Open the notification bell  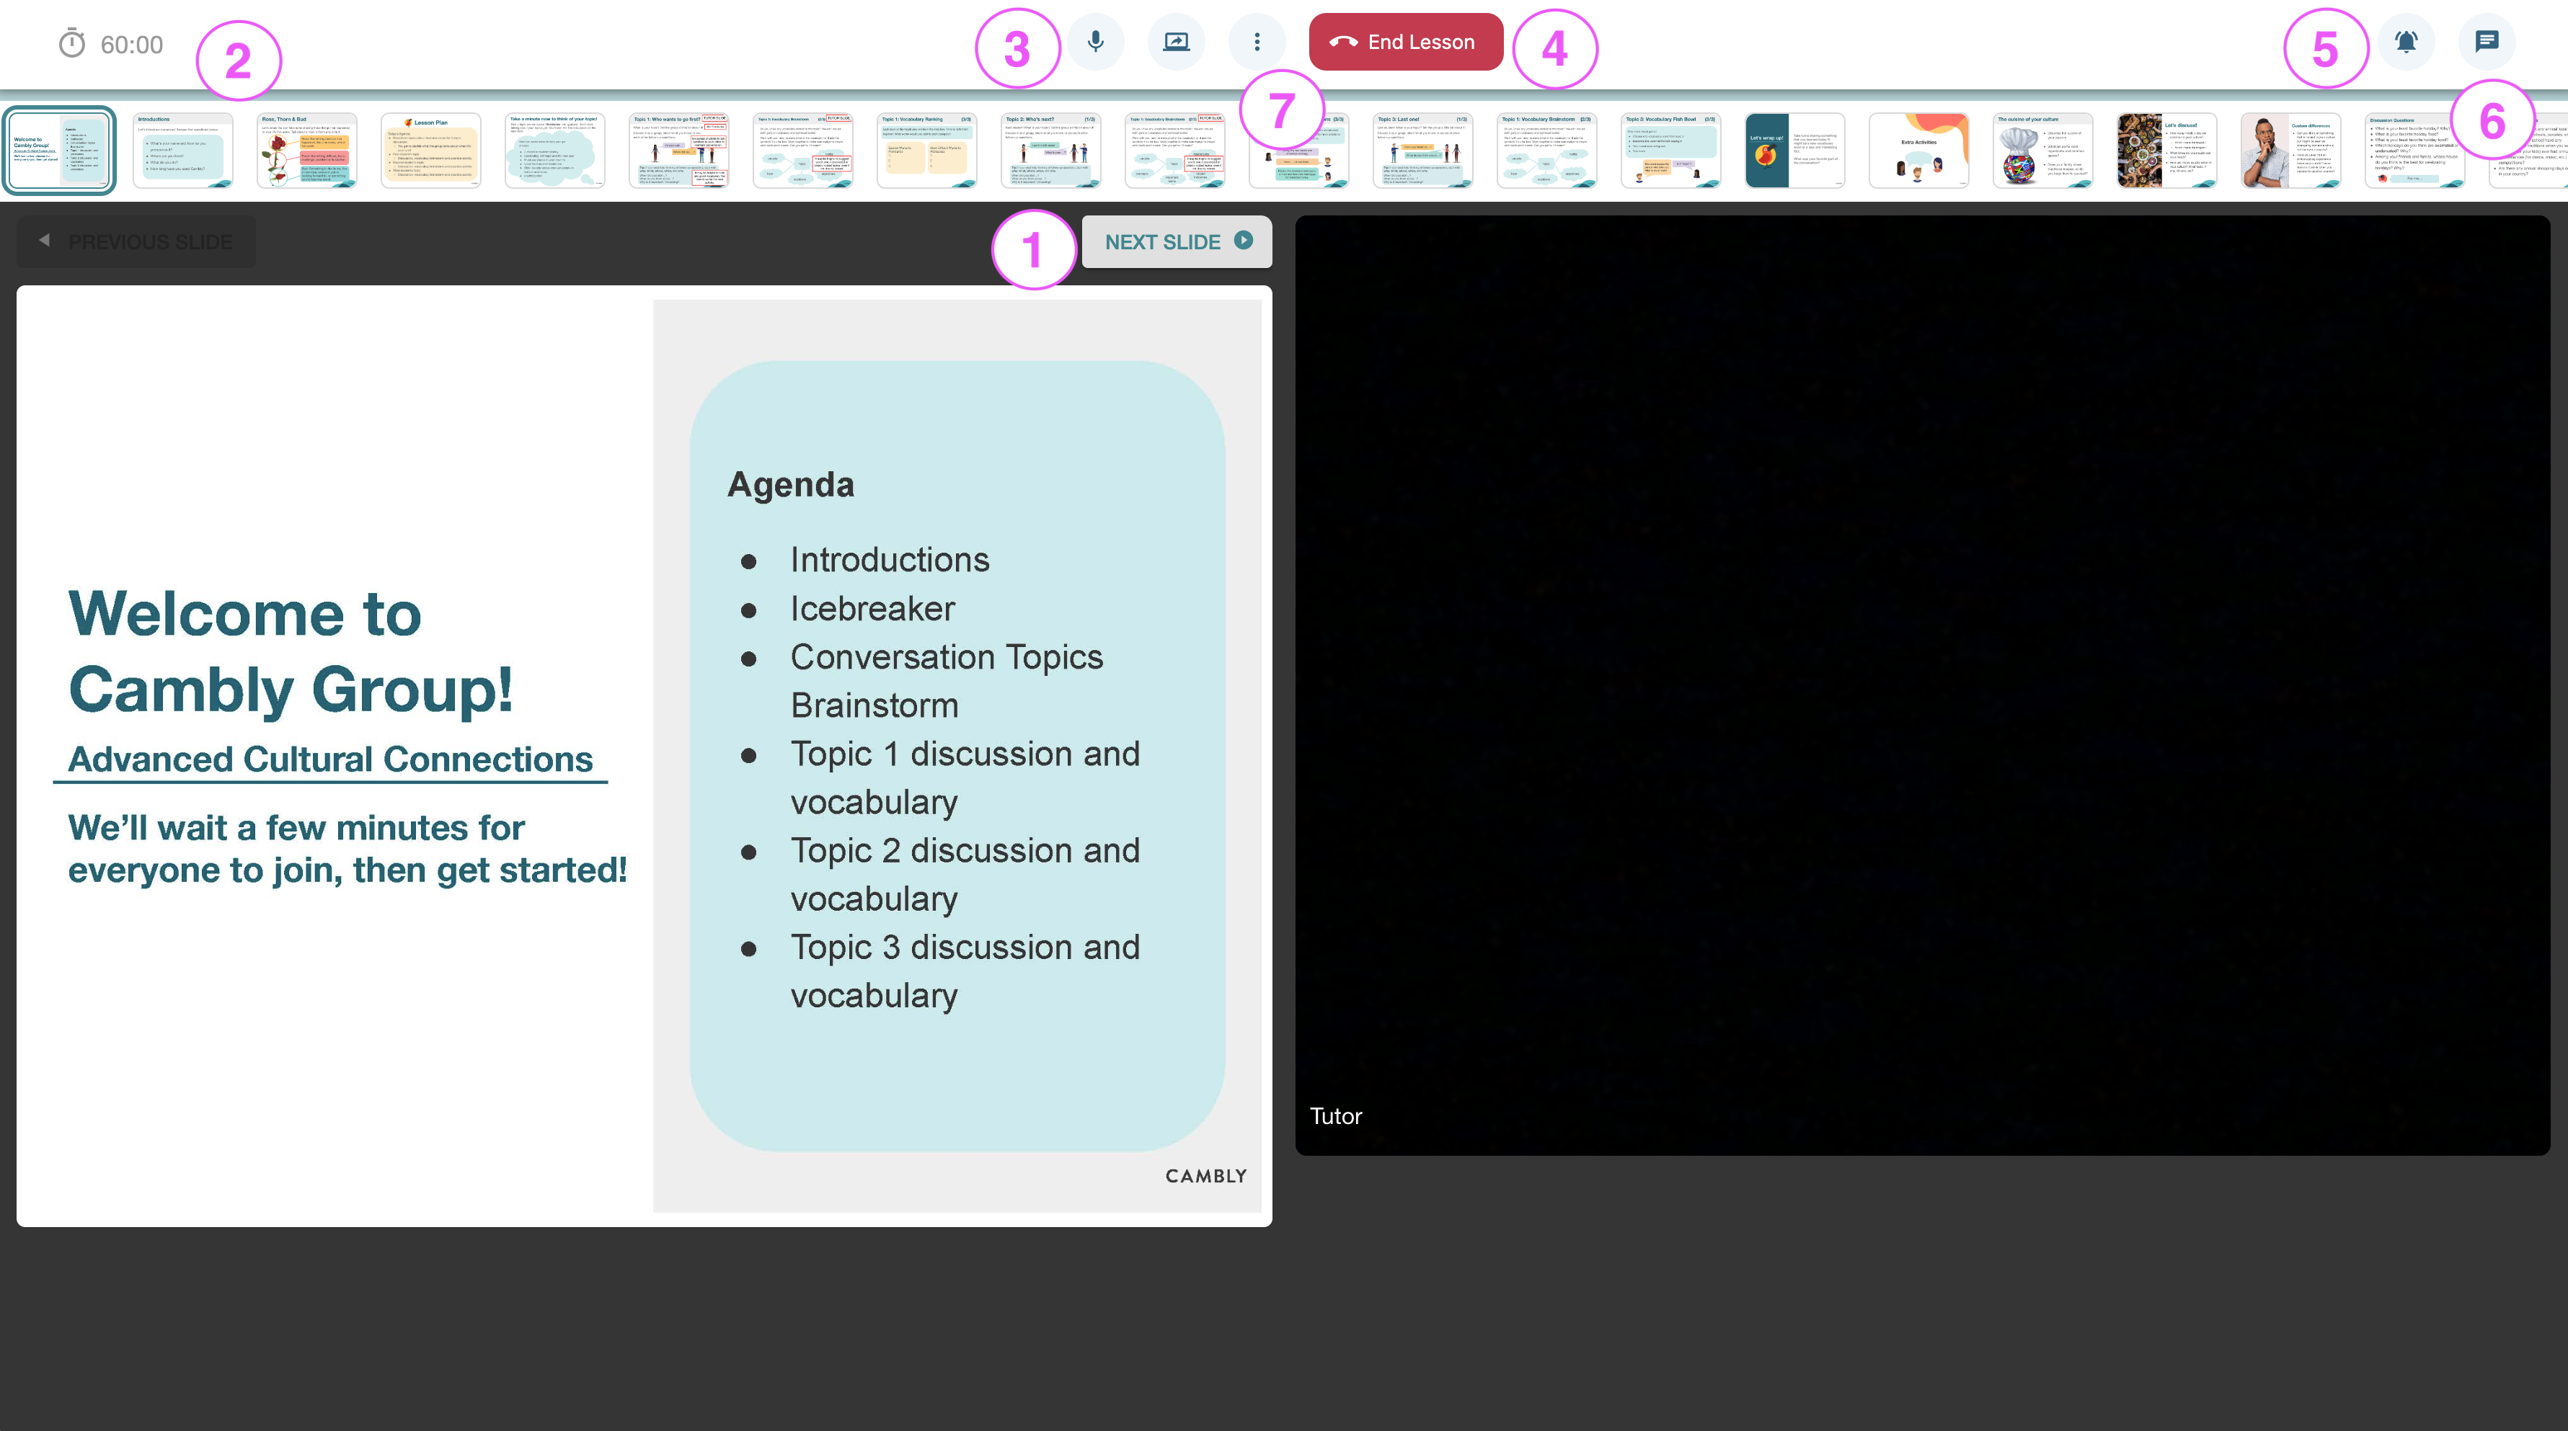point(2406,42)
